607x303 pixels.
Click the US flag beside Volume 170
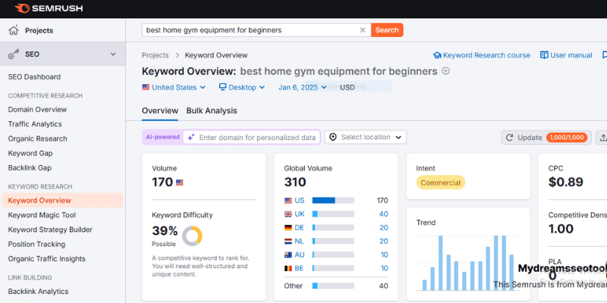click(179, 183)
